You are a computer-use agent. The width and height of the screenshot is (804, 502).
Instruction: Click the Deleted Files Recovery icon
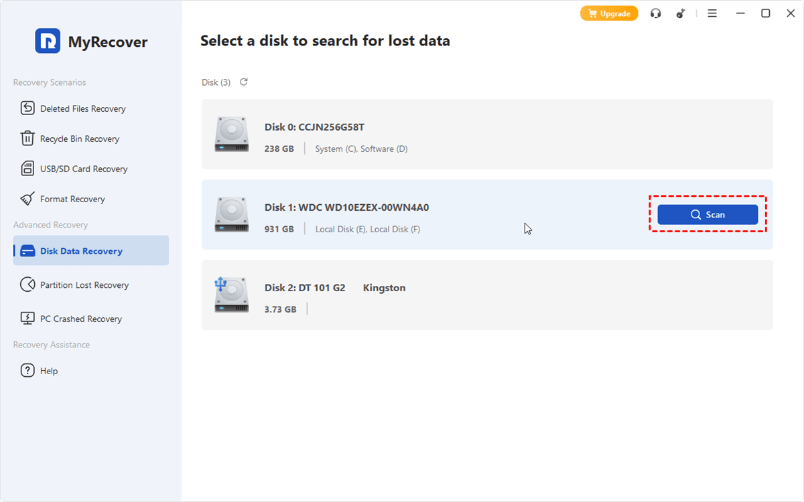point(27,108)
